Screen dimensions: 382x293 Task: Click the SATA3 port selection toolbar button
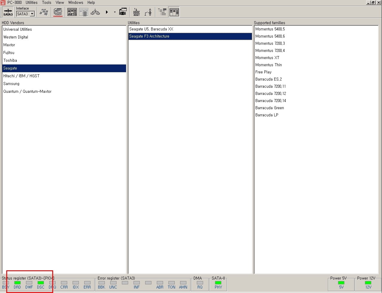(8, 12)
